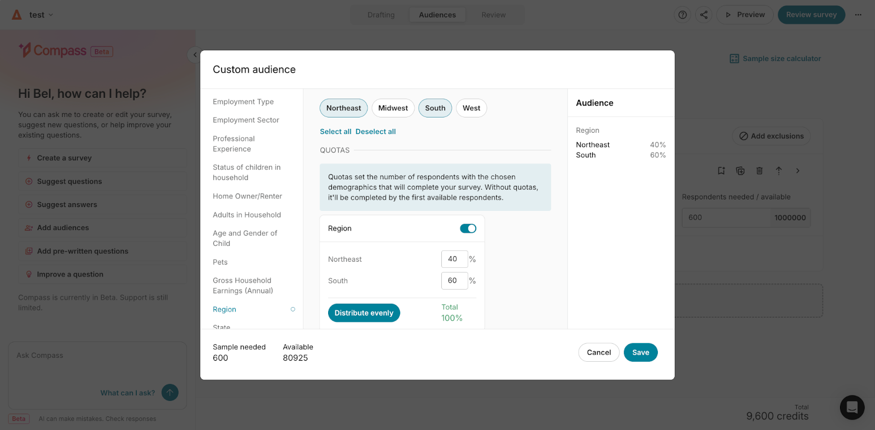Click the Deselect all link
This screenshot has width=875, height=430.
pos(376,132)
